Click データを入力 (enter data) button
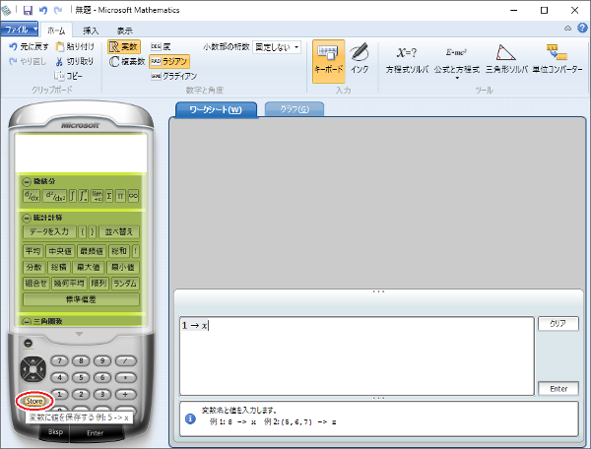The height and width of the screenshot is (449, 591). 49,231
